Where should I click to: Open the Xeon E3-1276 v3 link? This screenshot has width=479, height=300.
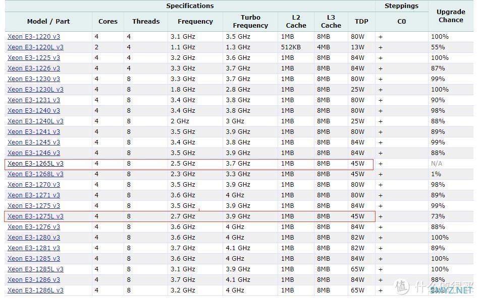[x=34, y=227]
